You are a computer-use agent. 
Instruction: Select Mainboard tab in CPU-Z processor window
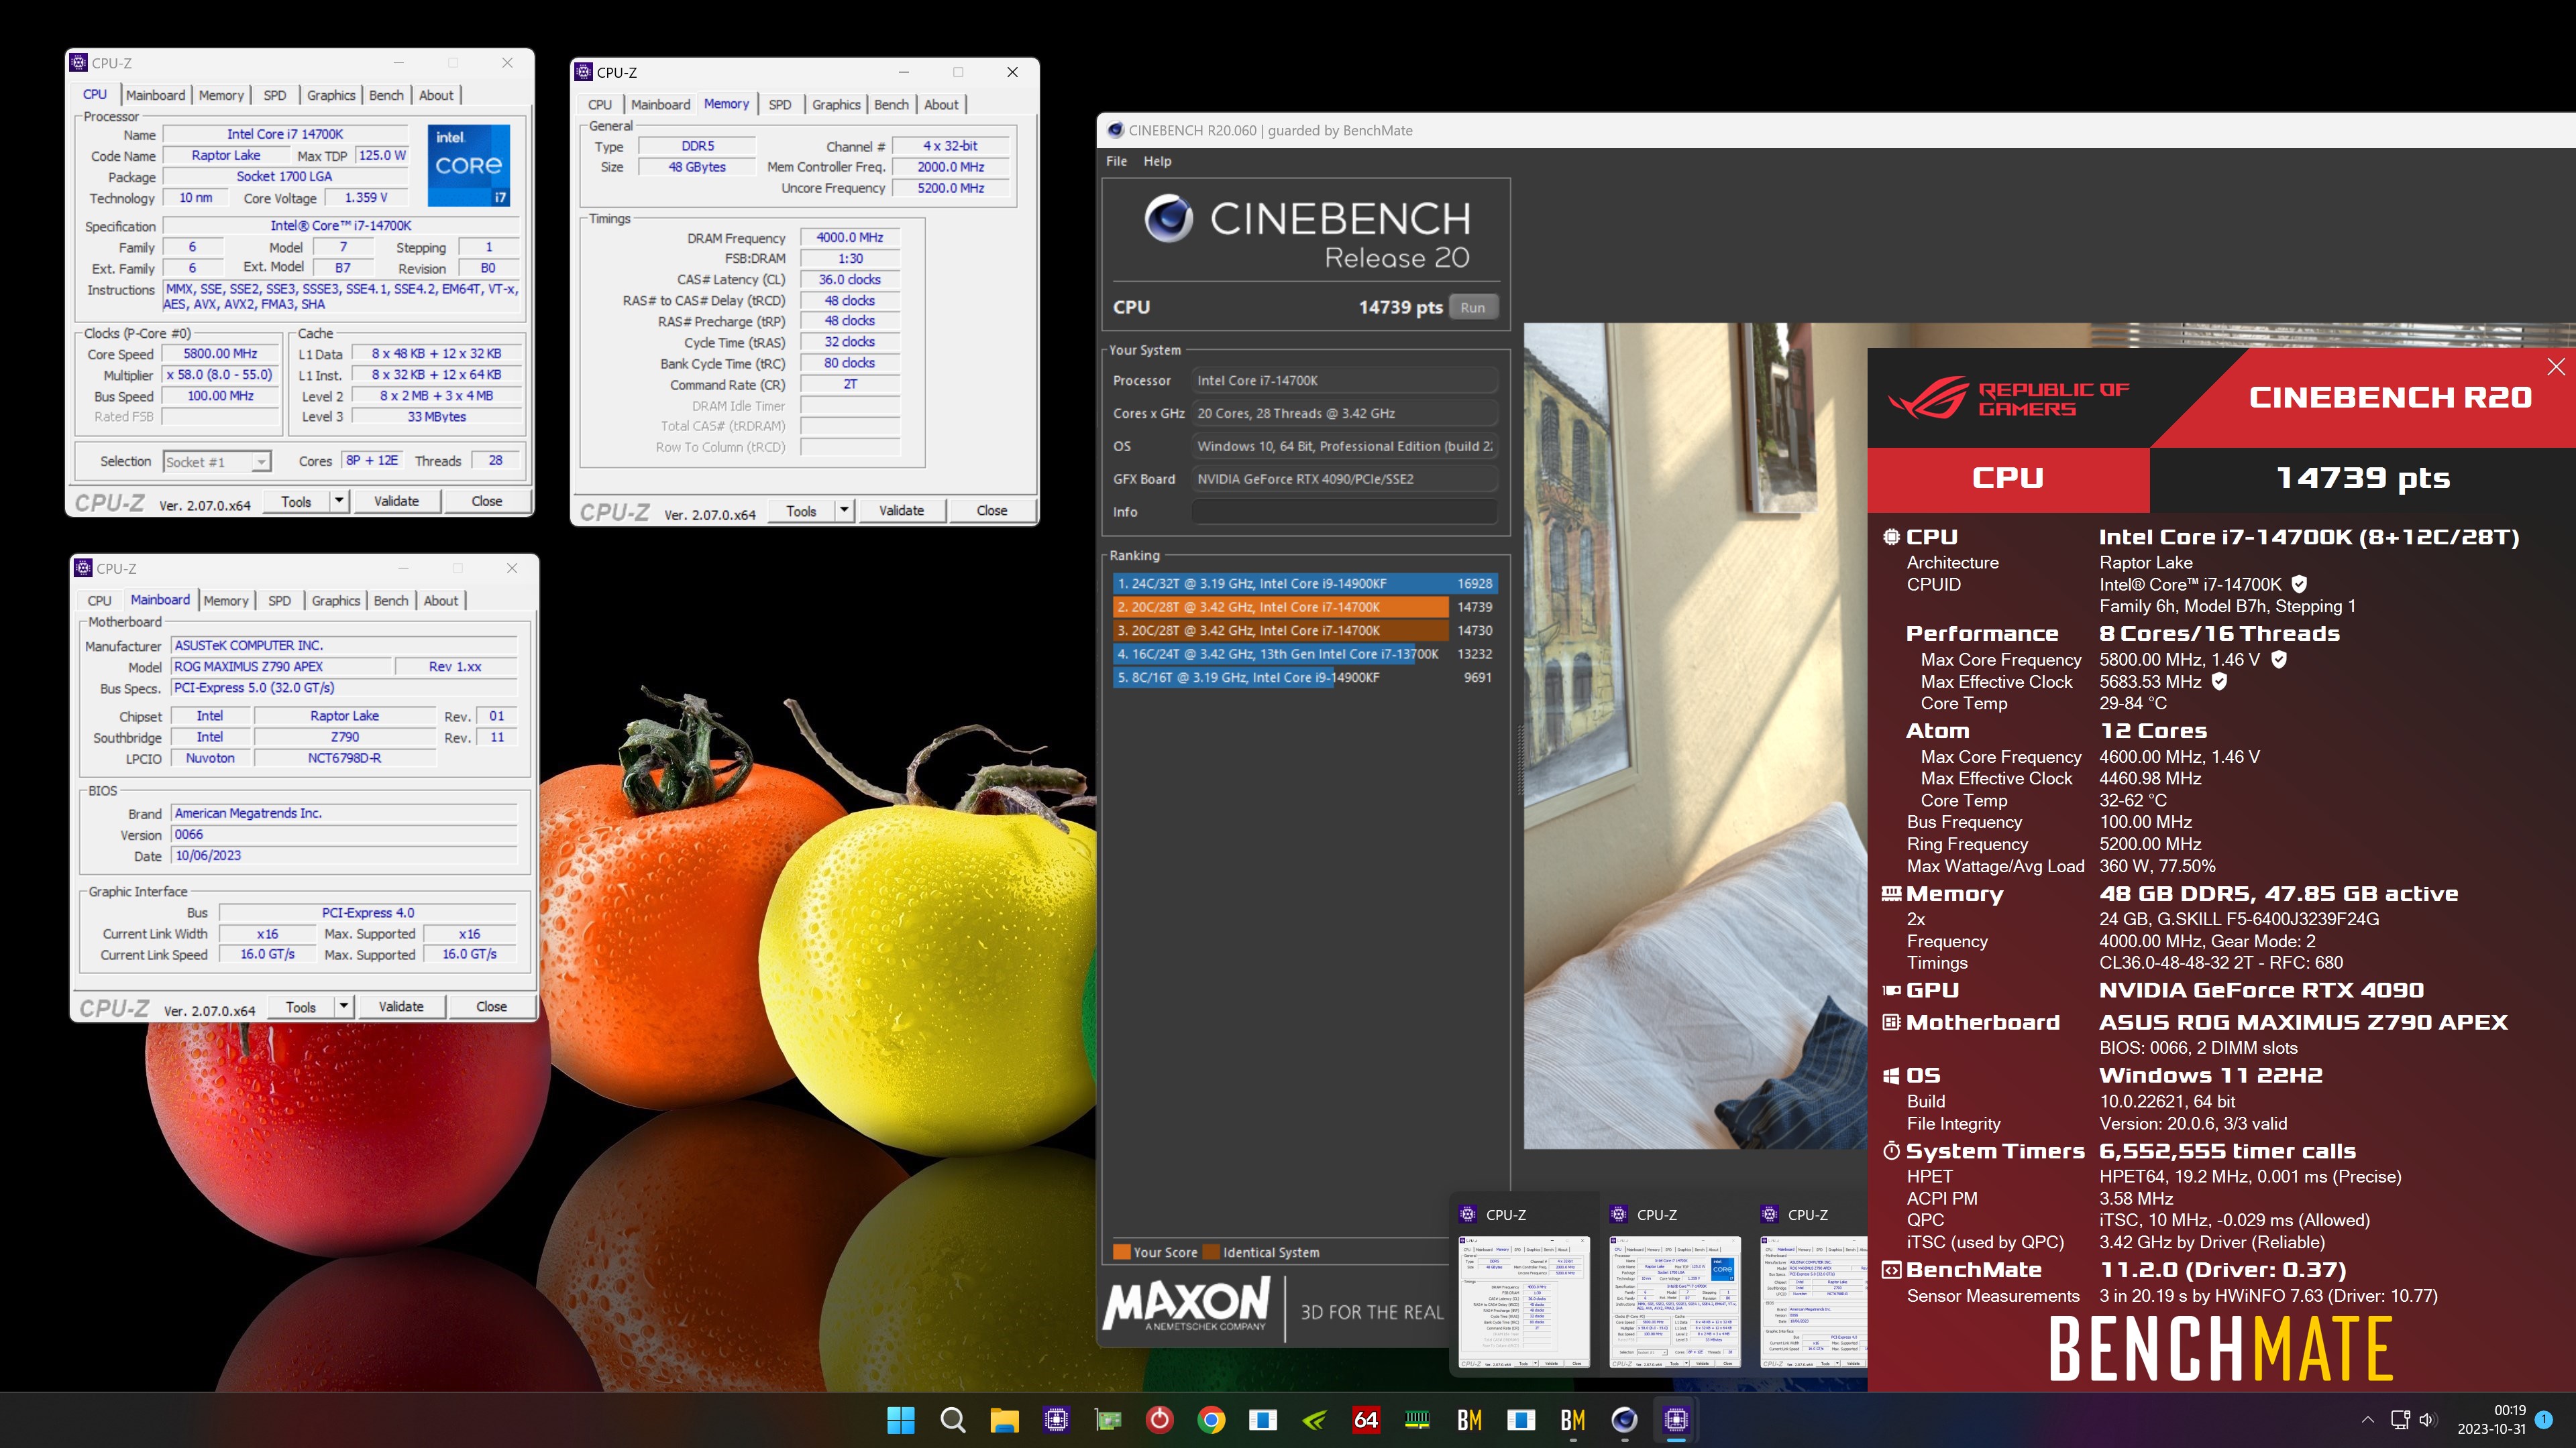[x=155, y=95]
